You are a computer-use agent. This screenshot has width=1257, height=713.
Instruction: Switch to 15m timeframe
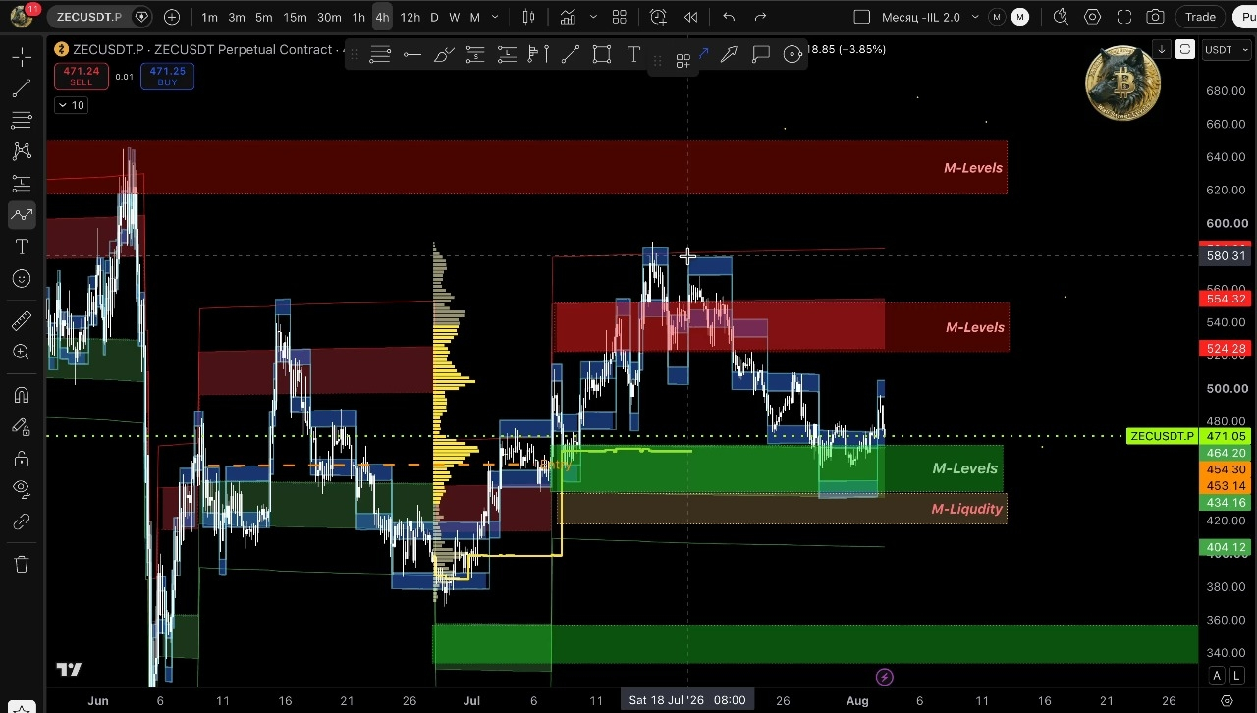click(x=295, y=17)
